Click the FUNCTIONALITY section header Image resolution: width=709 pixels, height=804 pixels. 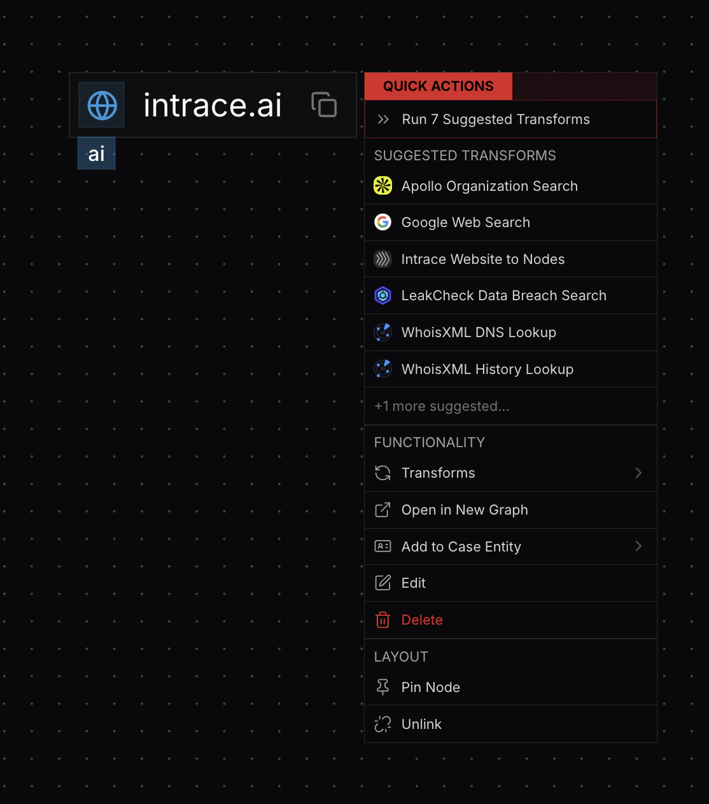(x=430, y=442)
